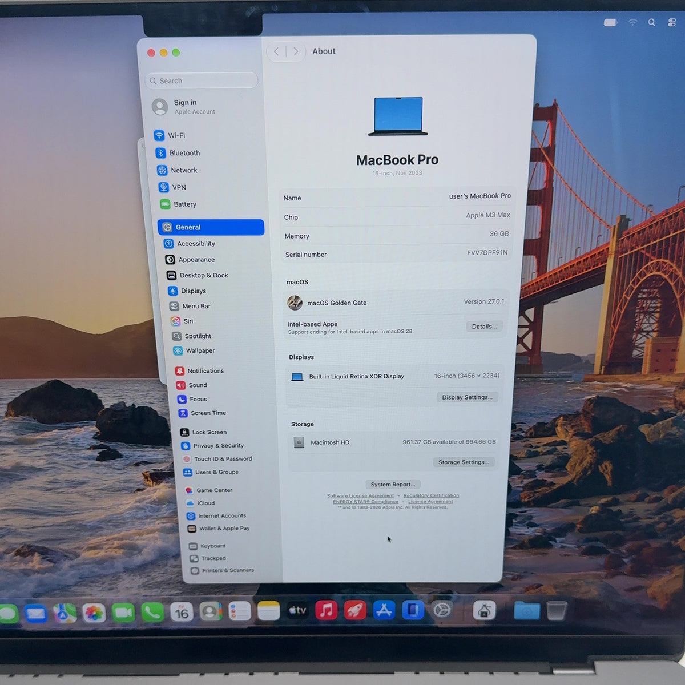685x685 pixels.
Task: Click the computer name "user's MacBook Pro"
Action: 480,196
